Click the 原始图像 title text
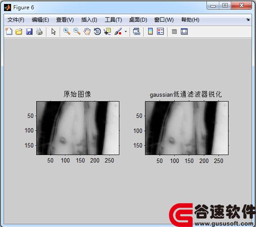 [x=77, y=94]
